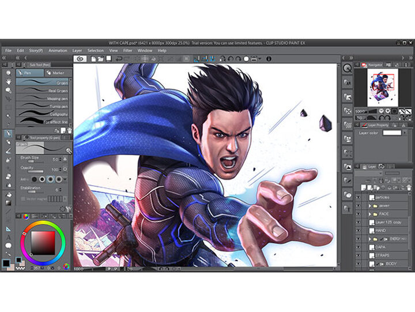Select the active Pen tool icon

click(x=9, y=133)
